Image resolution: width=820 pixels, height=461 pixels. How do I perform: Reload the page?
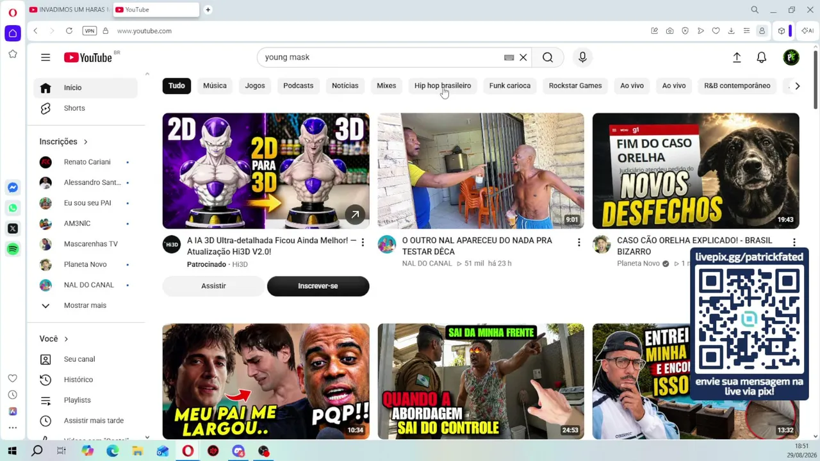69,31
